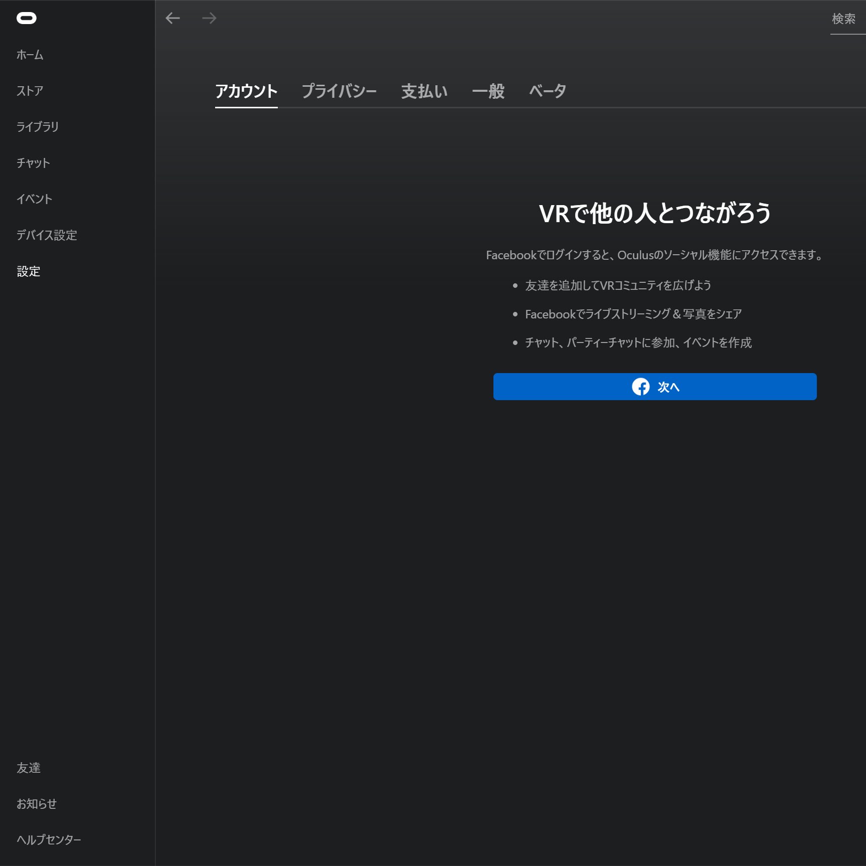The width and height of the screenshot is (866, 866).
Task: Click the 検索 search field
Action: (843, 19)
